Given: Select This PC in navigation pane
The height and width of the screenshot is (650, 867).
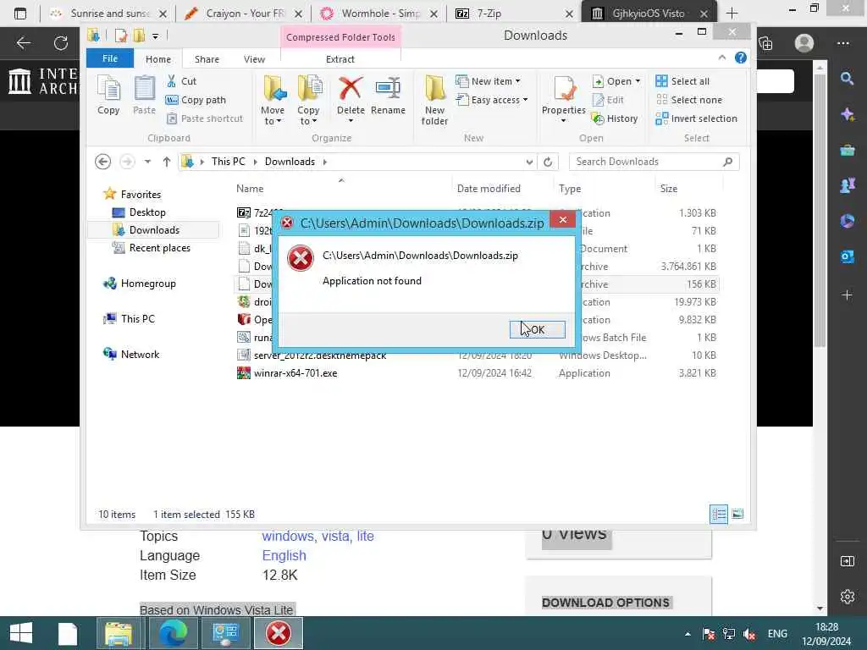Looking at the screenshot, I should point(138,319).
